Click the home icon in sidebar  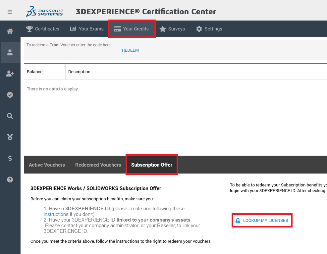tap(10, 31)
